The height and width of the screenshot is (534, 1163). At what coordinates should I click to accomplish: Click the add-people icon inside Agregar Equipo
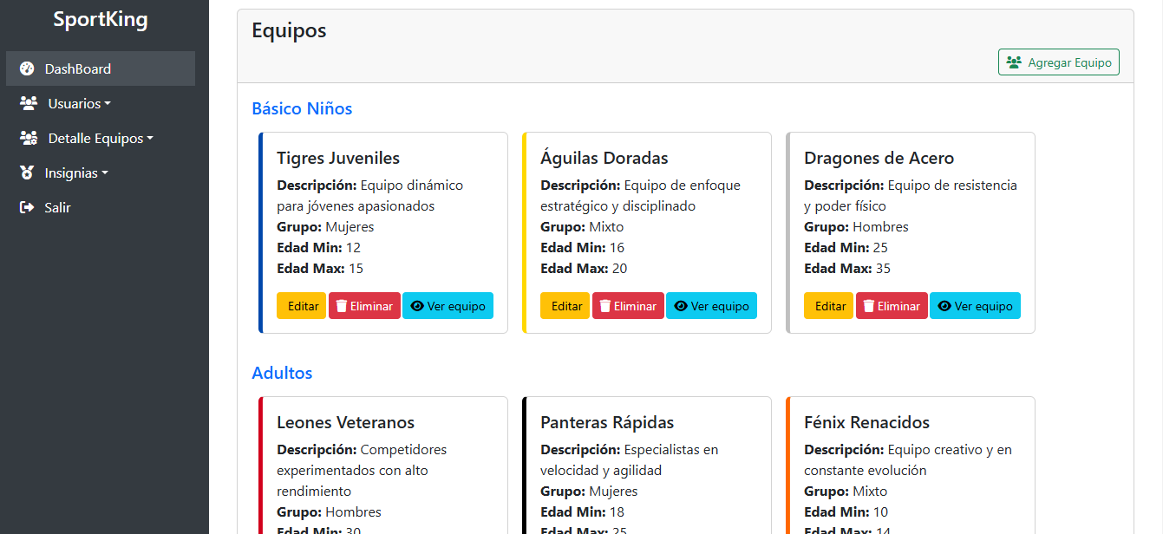click(1015, 62)
